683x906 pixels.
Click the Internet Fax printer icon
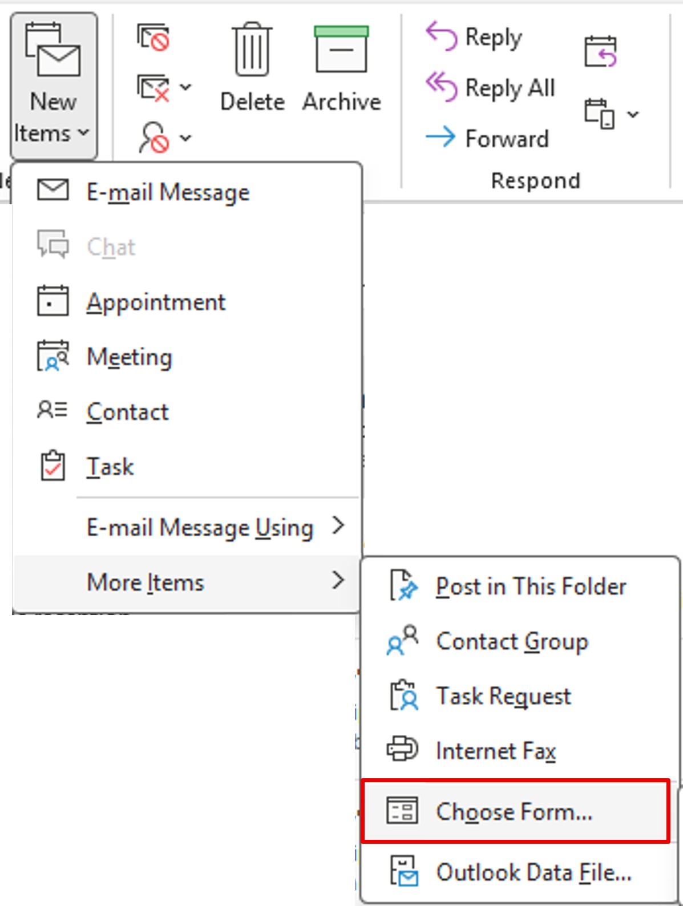[403, 750]
